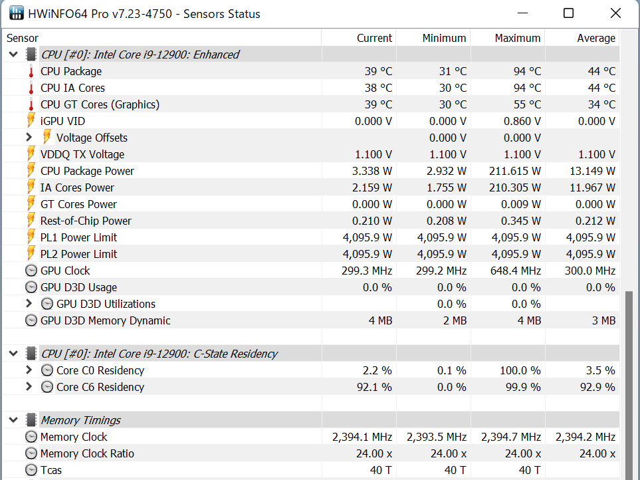Expand GPU D3D Utilizations entry
This screenshot has width=640, height=480.
tap(29, 304)
